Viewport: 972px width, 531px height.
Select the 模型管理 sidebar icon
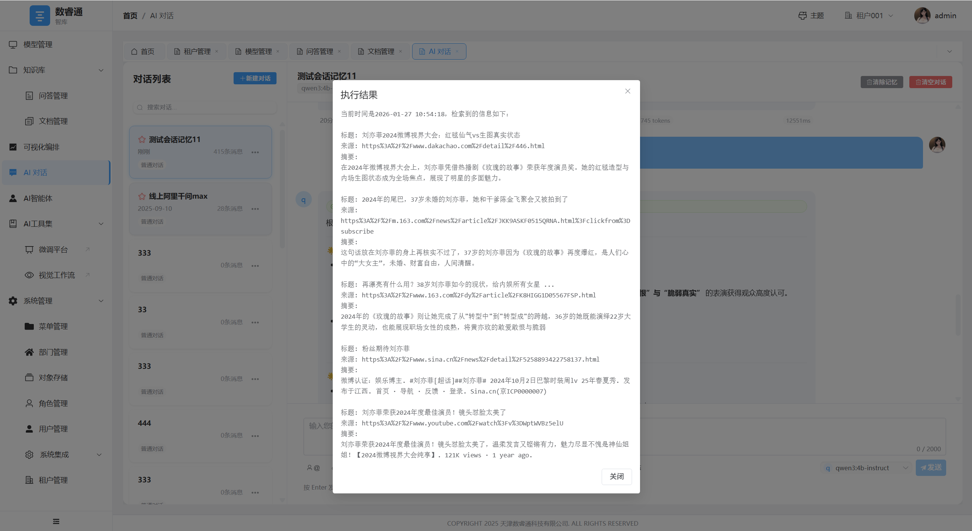[13, 44]
